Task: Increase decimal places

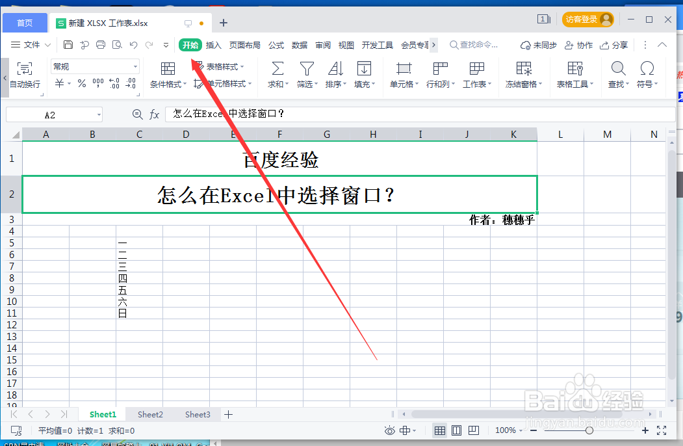Action: point(114,83)
